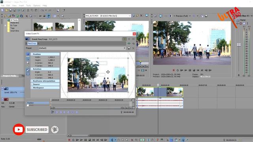This screenshot has width=253, height=142.
Task: Click the Record button in video preview
Action: pyautogui.click(x=174, y=70)
